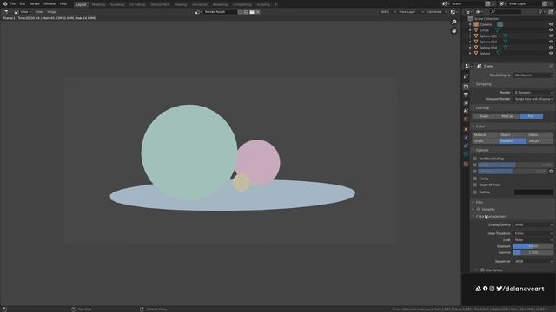Click the Render Result image name field
556x312 pixels.
(x=220, y=12)
